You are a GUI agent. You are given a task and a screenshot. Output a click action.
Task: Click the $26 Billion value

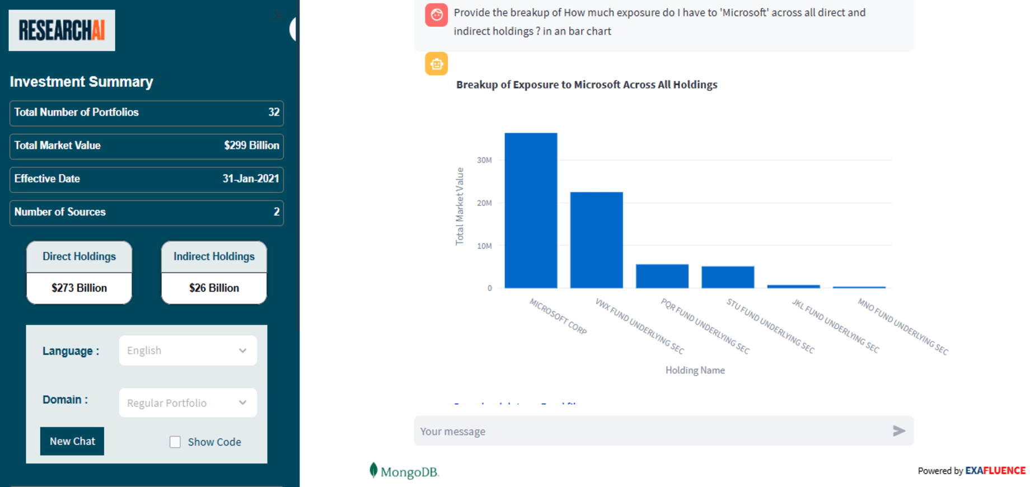click(214, 288)
